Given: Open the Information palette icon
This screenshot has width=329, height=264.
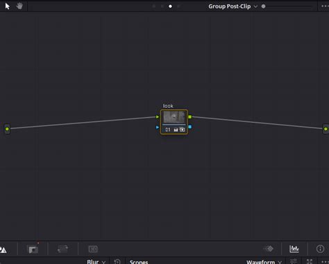Looking at the screenshot, I should [x=320, y=249].
